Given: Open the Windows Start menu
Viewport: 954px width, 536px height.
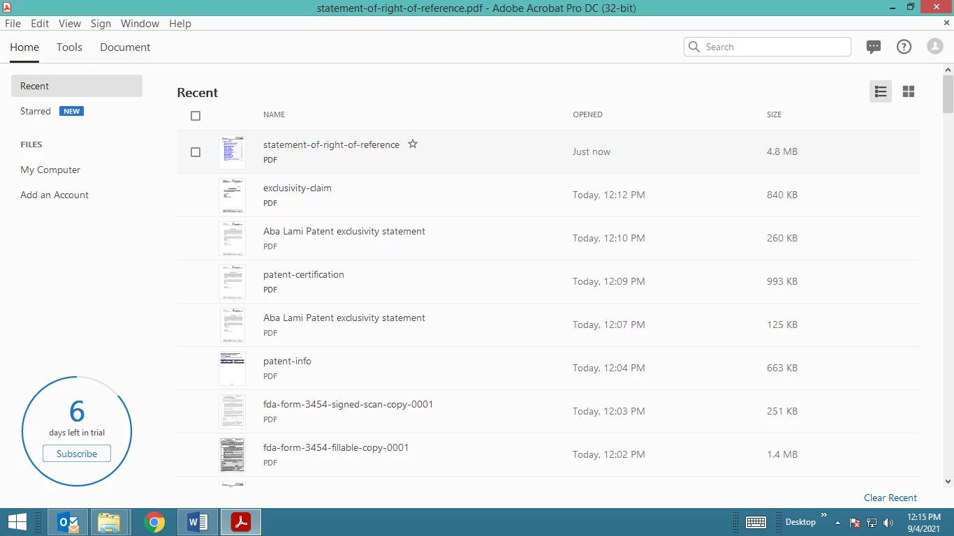Looking at the screenshot, I should (x=17, y=522).
